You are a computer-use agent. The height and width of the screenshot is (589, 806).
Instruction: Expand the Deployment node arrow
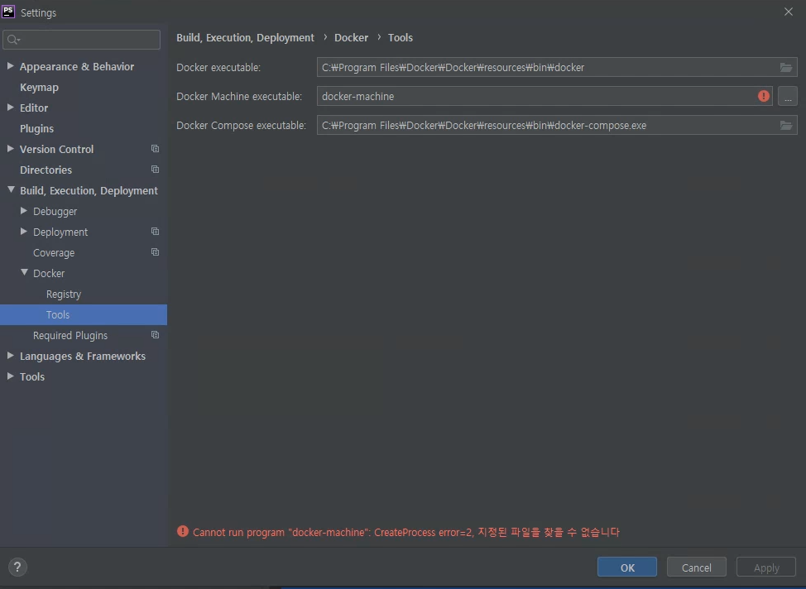tap(24, 232)
